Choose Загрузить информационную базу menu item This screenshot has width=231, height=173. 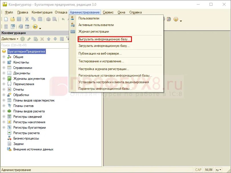click(104, 46)
